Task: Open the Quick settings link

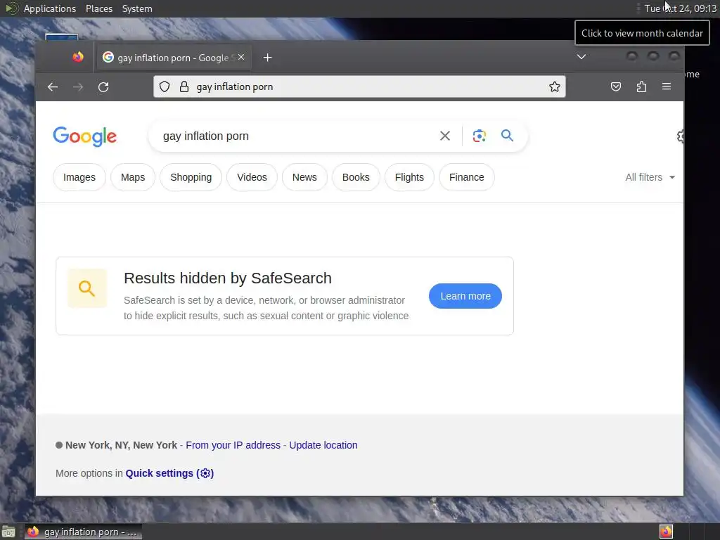Action: click(x=169, y=473)
